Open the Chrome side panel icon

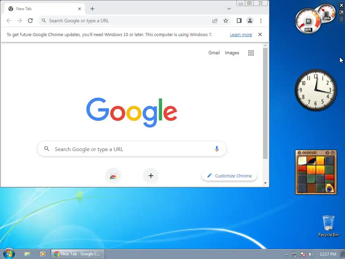tap(239, 21)
